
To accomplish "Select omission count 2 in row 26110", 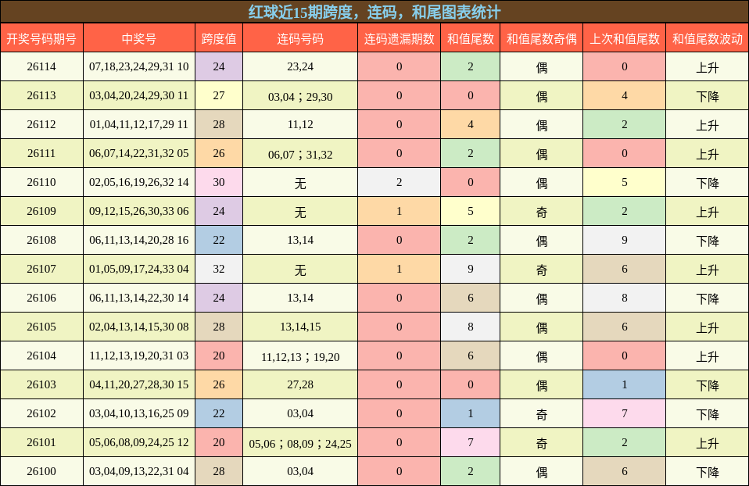I will (x=400, y=182).
